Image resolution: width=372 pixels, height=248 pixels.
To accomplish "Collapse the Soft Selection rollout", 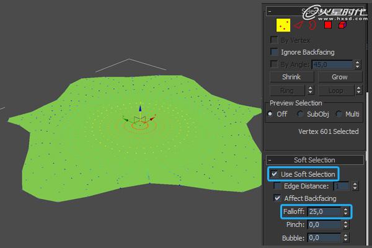I will point(314,160).
